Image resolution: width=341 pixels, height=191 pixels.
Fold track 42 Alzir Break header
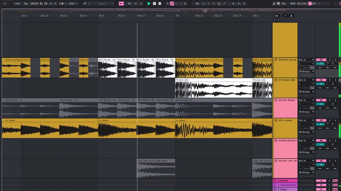[x=276, y=100]
